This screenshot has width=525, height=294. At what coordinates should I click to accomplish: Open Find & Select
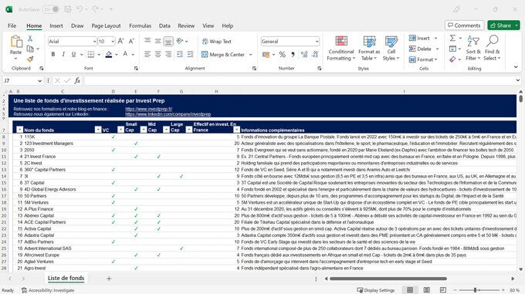point(493,48)
